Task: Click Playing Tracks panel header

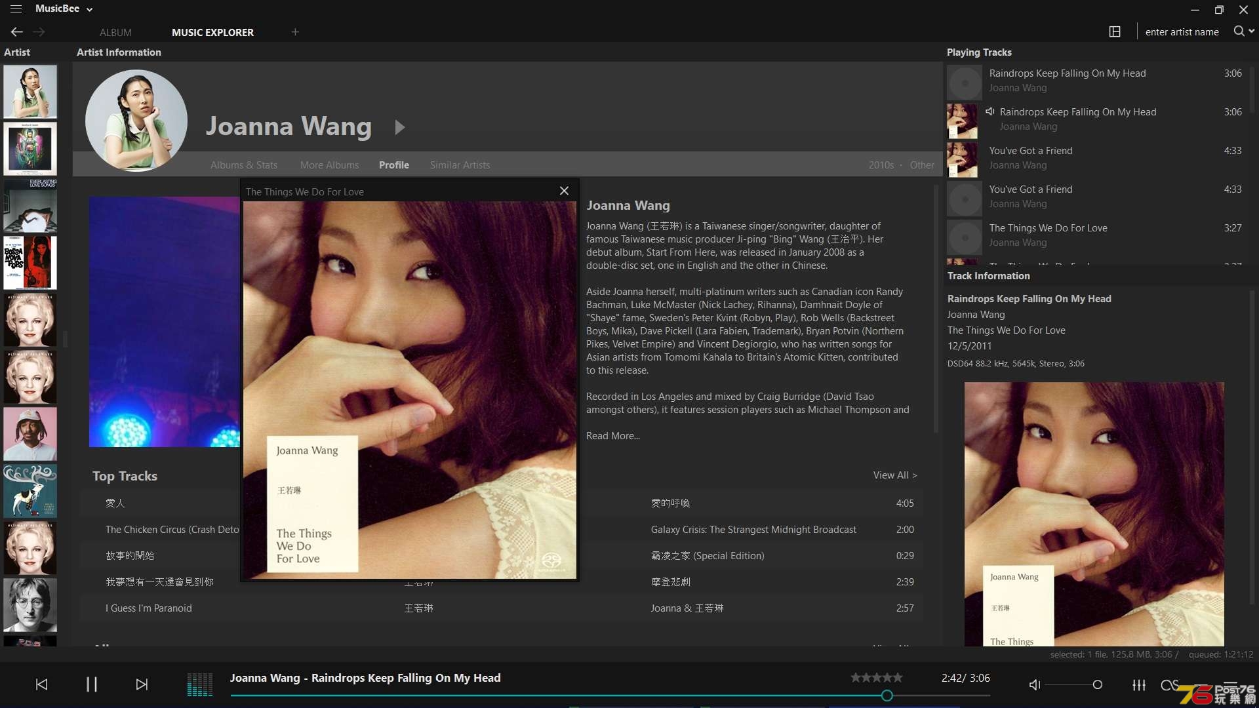Action: pyautogui.click(x=979, y=52)
